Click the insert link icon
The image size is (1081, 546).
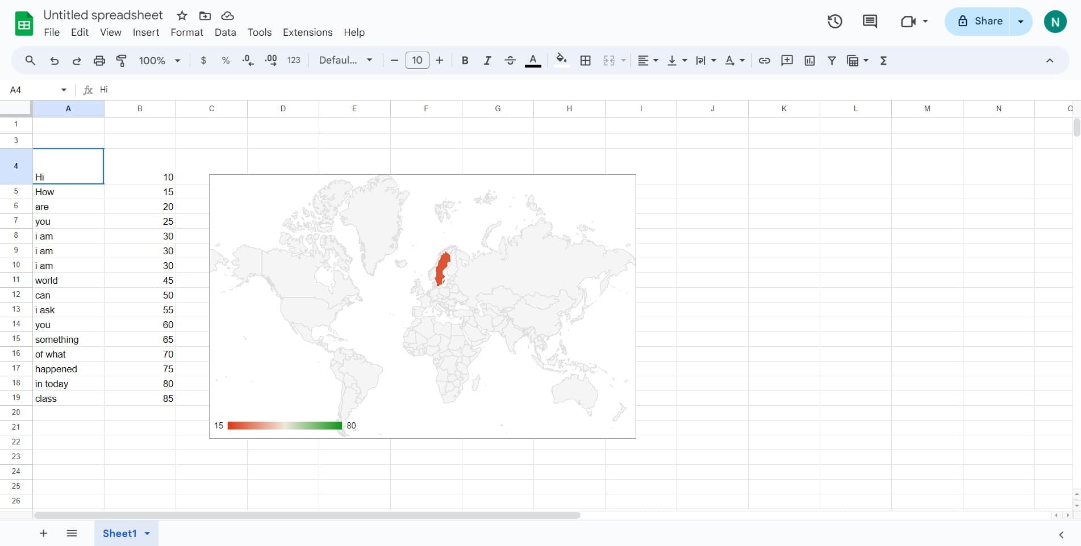tap(764, 61)
